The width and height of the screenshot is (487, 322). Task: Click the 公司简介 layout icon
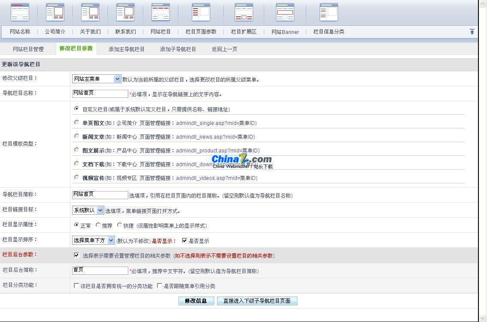pyautogui.click(x=55, y=12)
